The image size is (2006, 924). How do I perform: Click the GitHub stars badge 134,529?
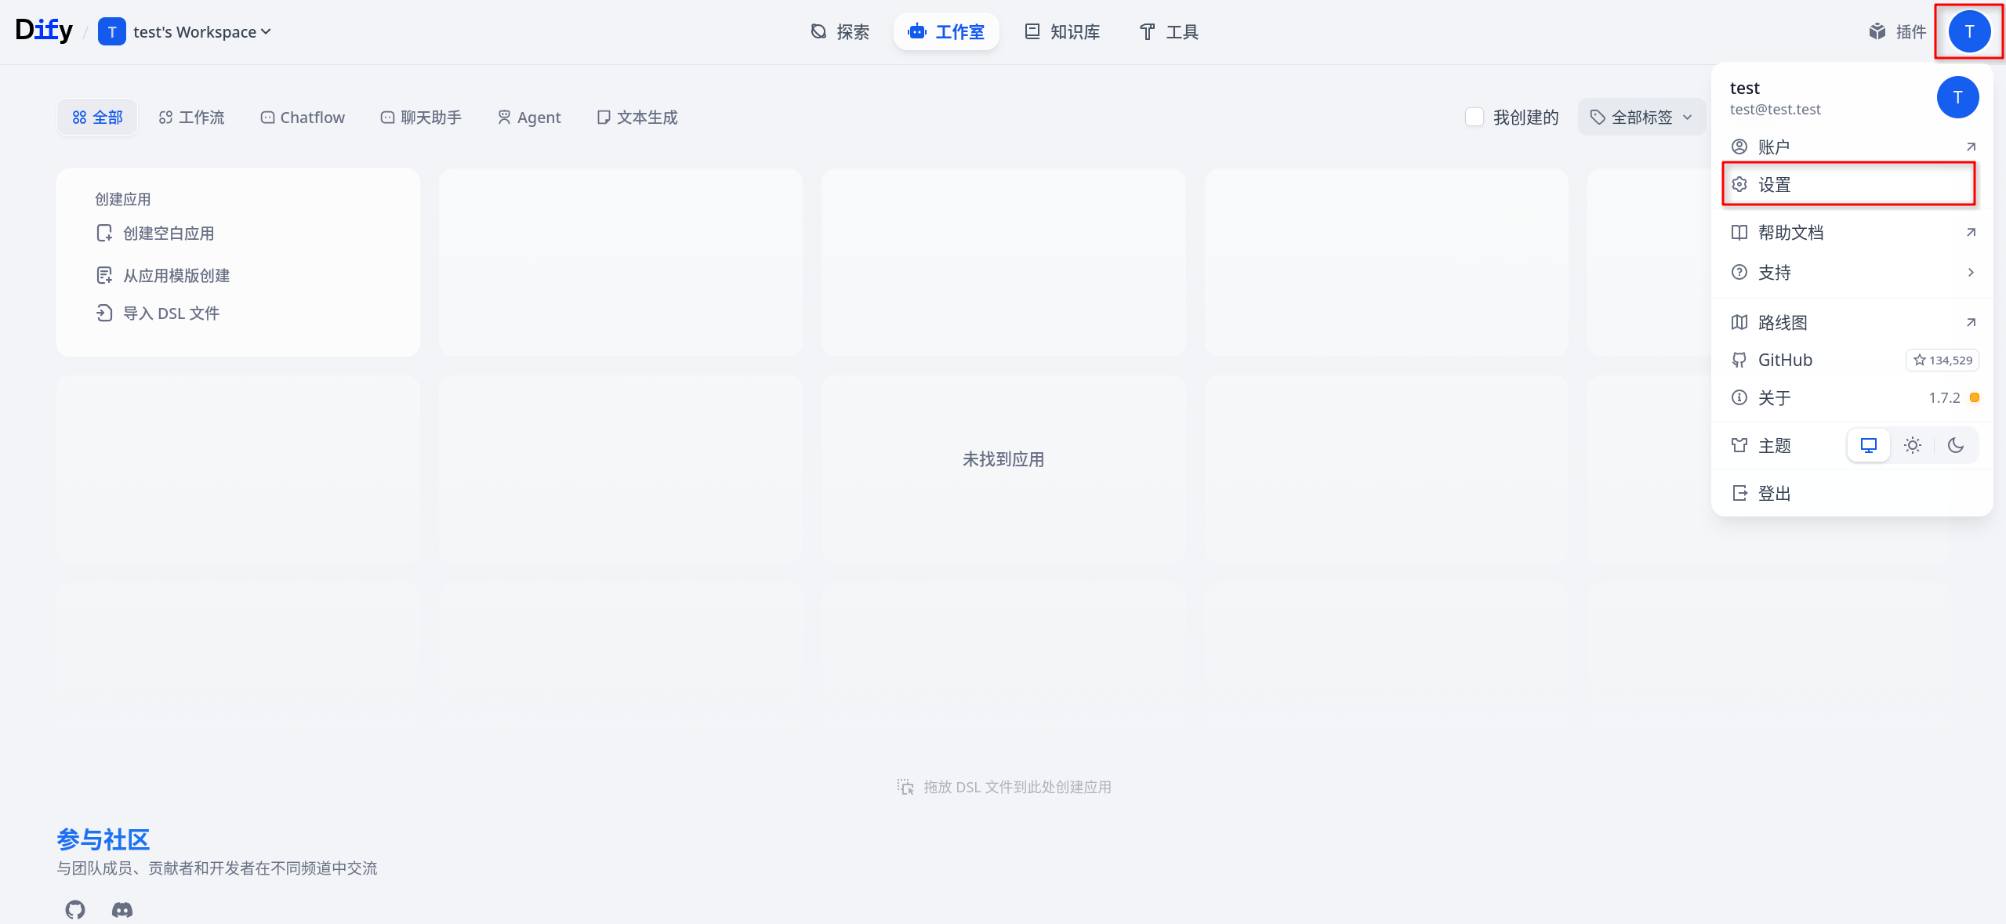[1942, 360]
